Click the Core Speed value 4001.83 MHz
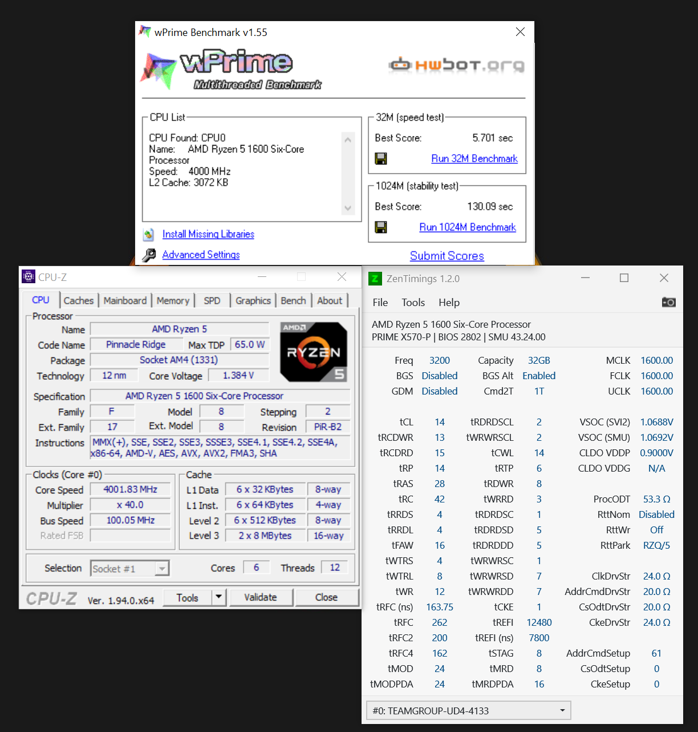This screenshot has width=698, height=732. 130,489
